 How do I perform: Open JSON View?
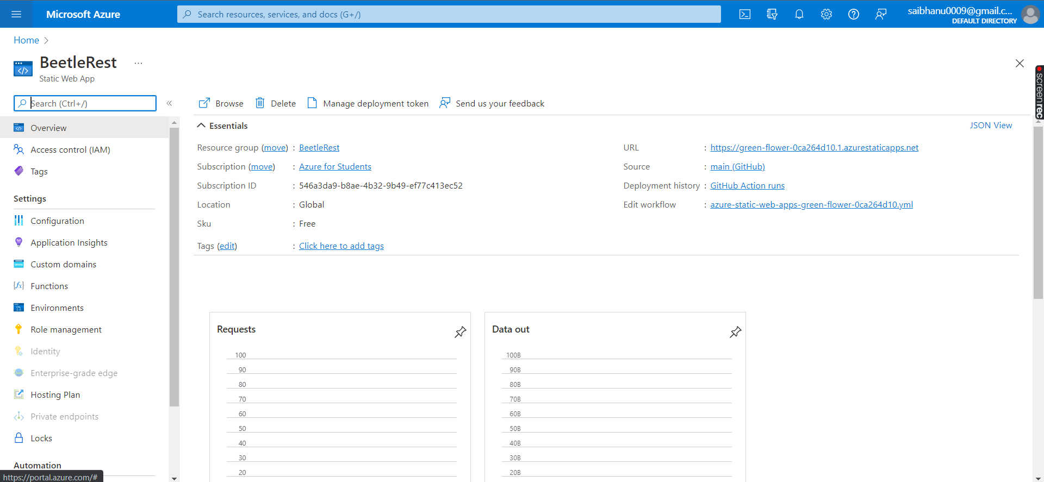991,126
